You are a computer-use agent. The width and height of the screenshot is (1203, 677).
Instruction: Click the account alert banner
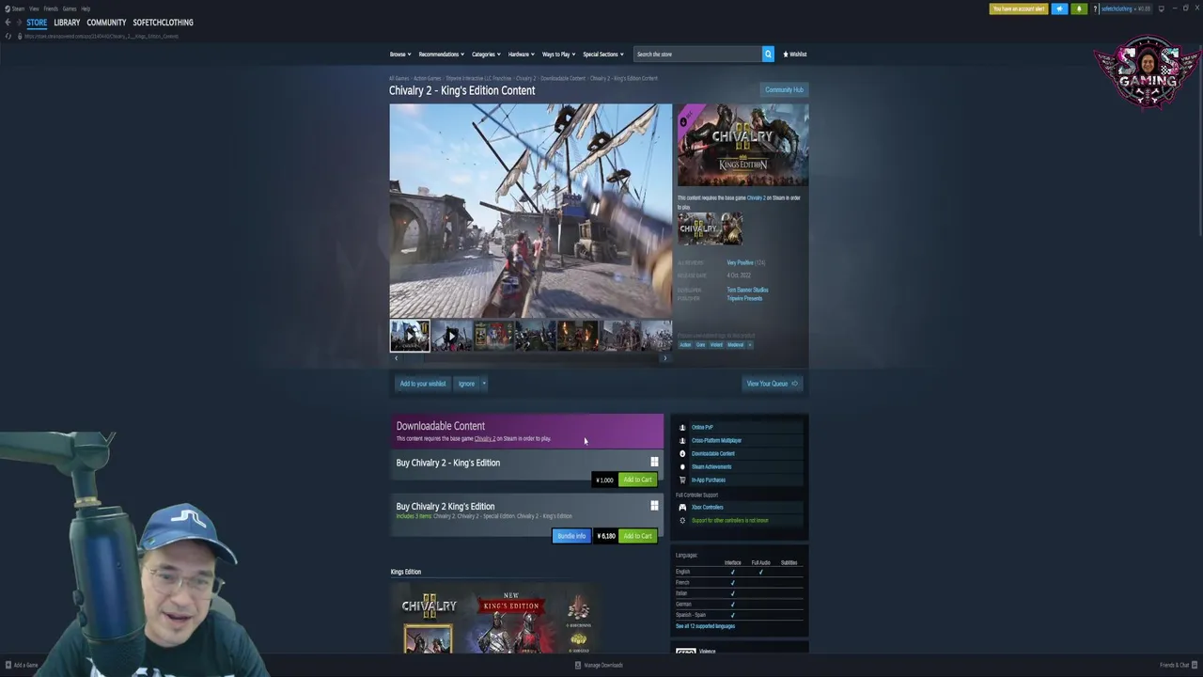click(x=1019, y=8)
